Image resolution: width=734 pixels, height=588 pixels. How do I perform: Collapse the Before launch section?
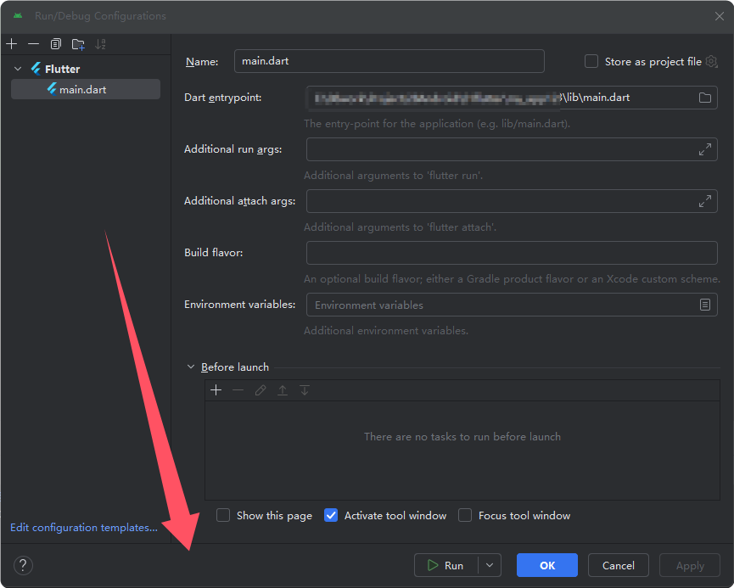[191, 367]
